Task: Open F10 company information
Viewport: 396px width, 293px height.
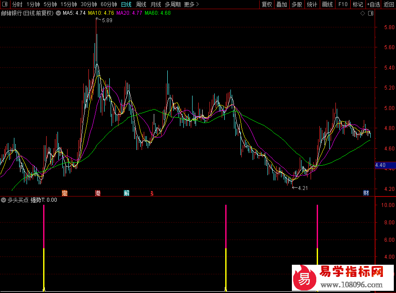Action: coord(343,4)
